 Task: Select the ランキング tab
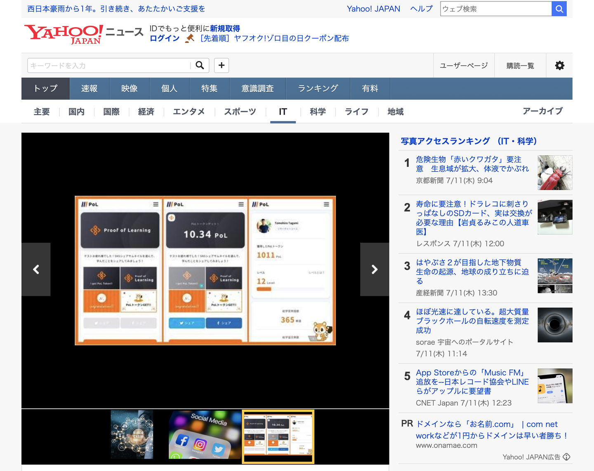tap(318, 89)
